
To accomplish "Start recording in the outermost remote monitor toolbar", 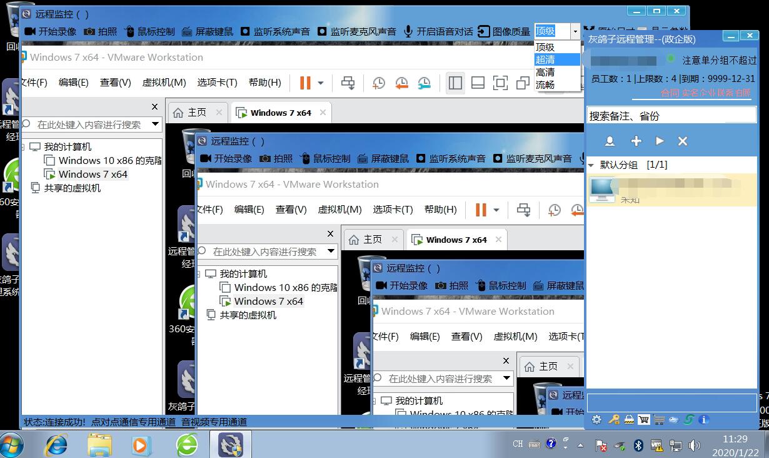I will (x=51, y=31).
